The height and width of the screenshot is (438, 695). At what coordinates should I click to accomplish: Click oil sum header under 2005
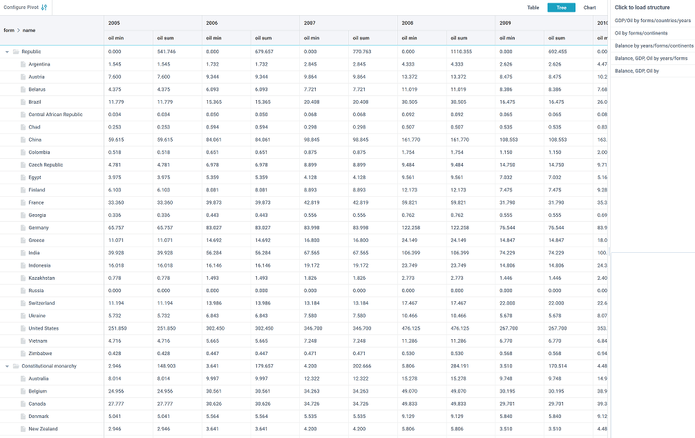pyautogui.click(x=178, y=38)
